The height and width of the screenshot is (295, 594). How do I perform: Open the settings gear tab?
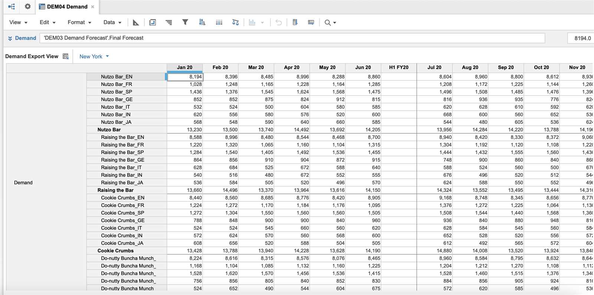tap(27, 7)
